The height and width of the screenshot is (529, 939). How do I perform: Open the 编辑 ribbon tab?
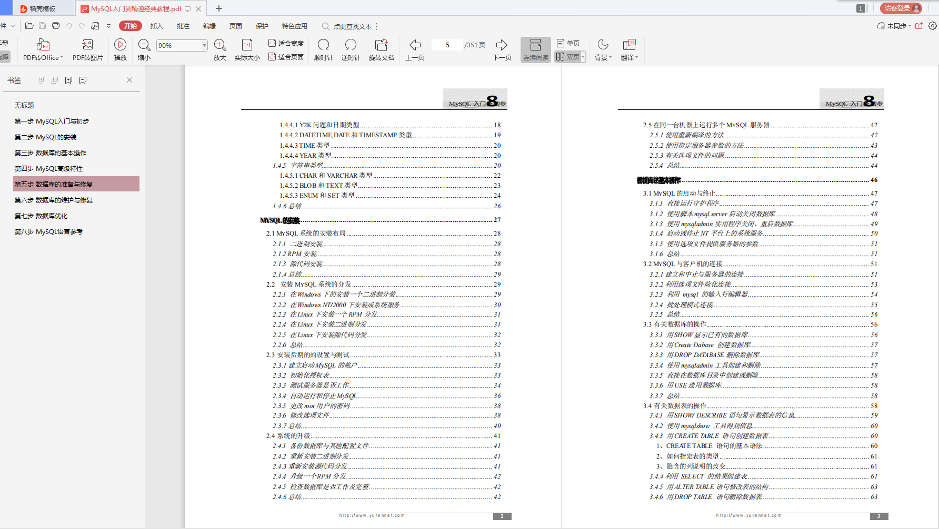coord(209,26)
